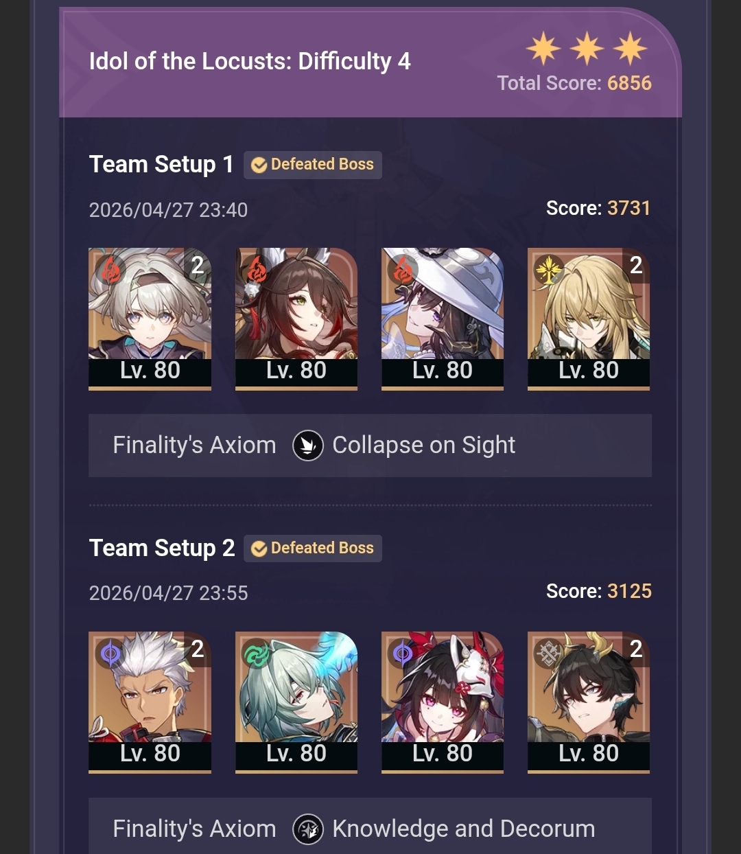Click the three gold stars rating
Viewport: 741px width, 854px height.
click(587, 49)
